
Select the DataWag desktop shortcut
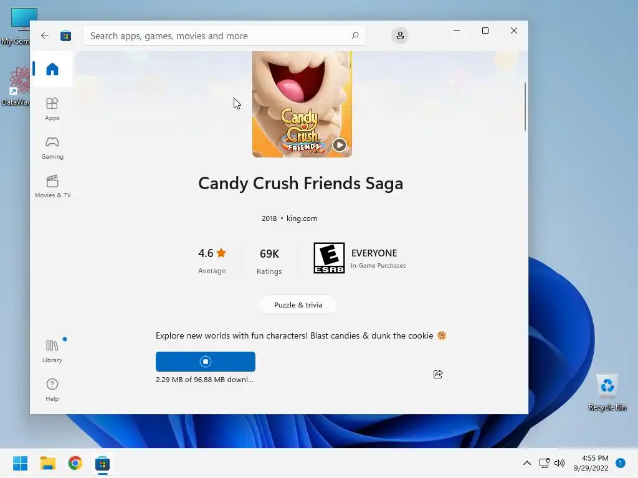[16, 86]
